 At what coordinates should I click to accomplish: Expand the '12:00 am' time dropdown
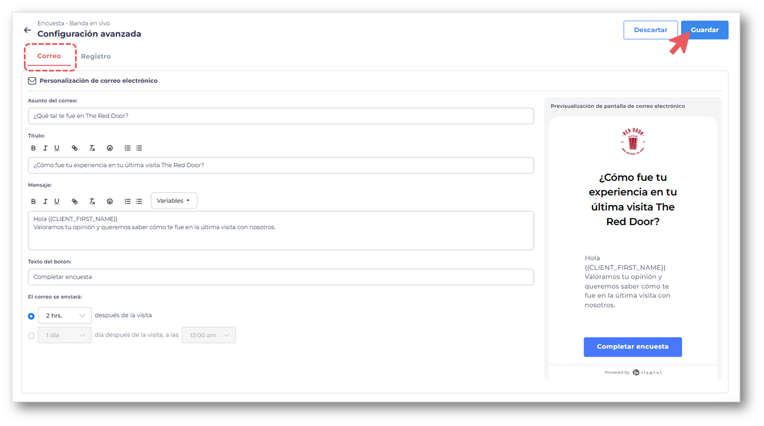[208, 335]
